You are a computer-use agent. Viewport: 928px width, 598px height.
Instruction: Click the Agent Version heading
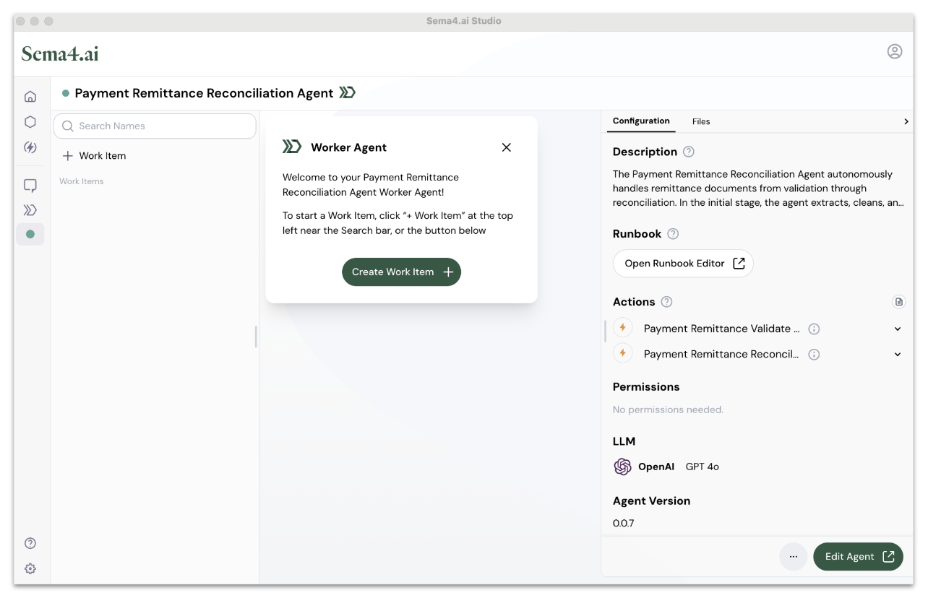[651, 501]
